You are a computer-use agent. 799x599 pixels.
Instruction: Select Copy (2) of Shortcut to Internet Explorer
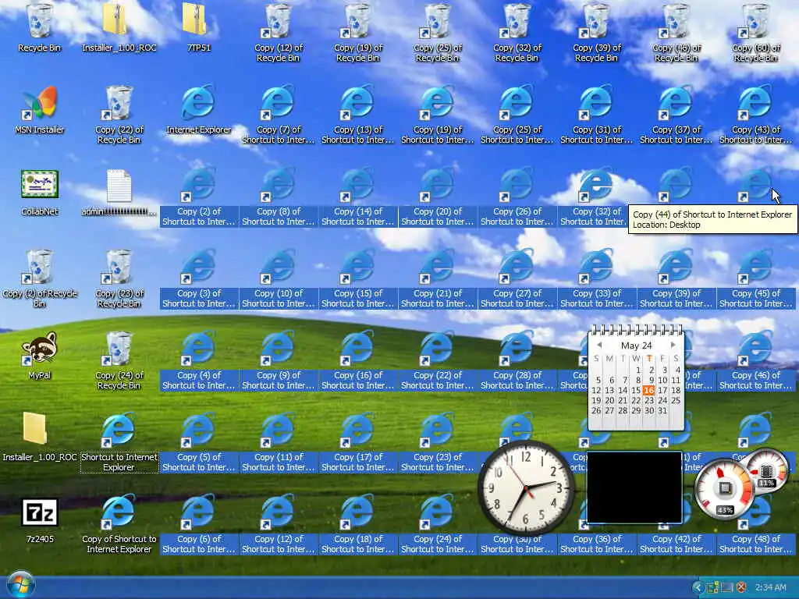pyautogui.click(x=198, y=197)
